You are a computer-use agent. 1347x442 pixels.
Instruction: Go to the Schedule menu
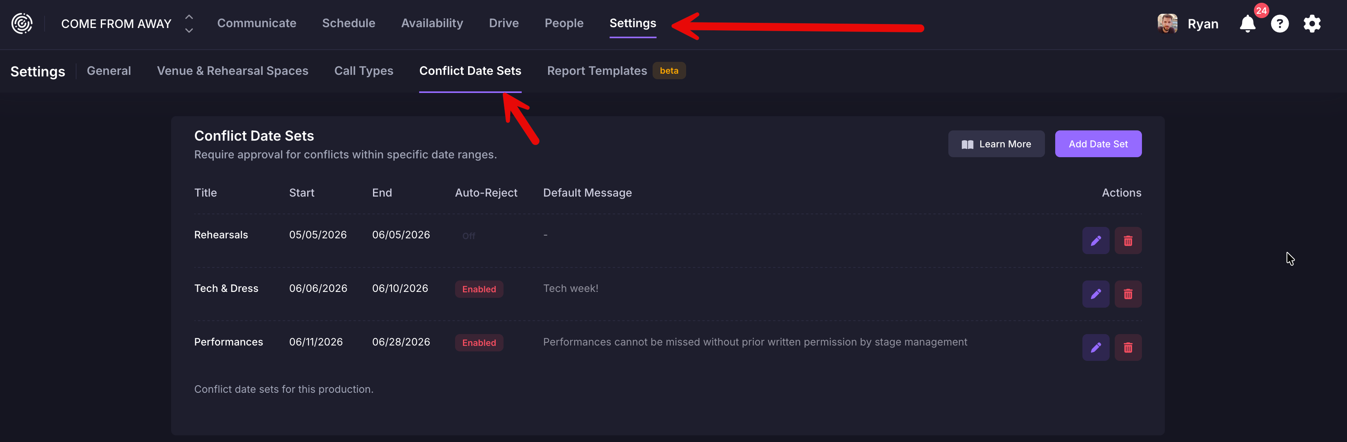[x=348, y=23]
